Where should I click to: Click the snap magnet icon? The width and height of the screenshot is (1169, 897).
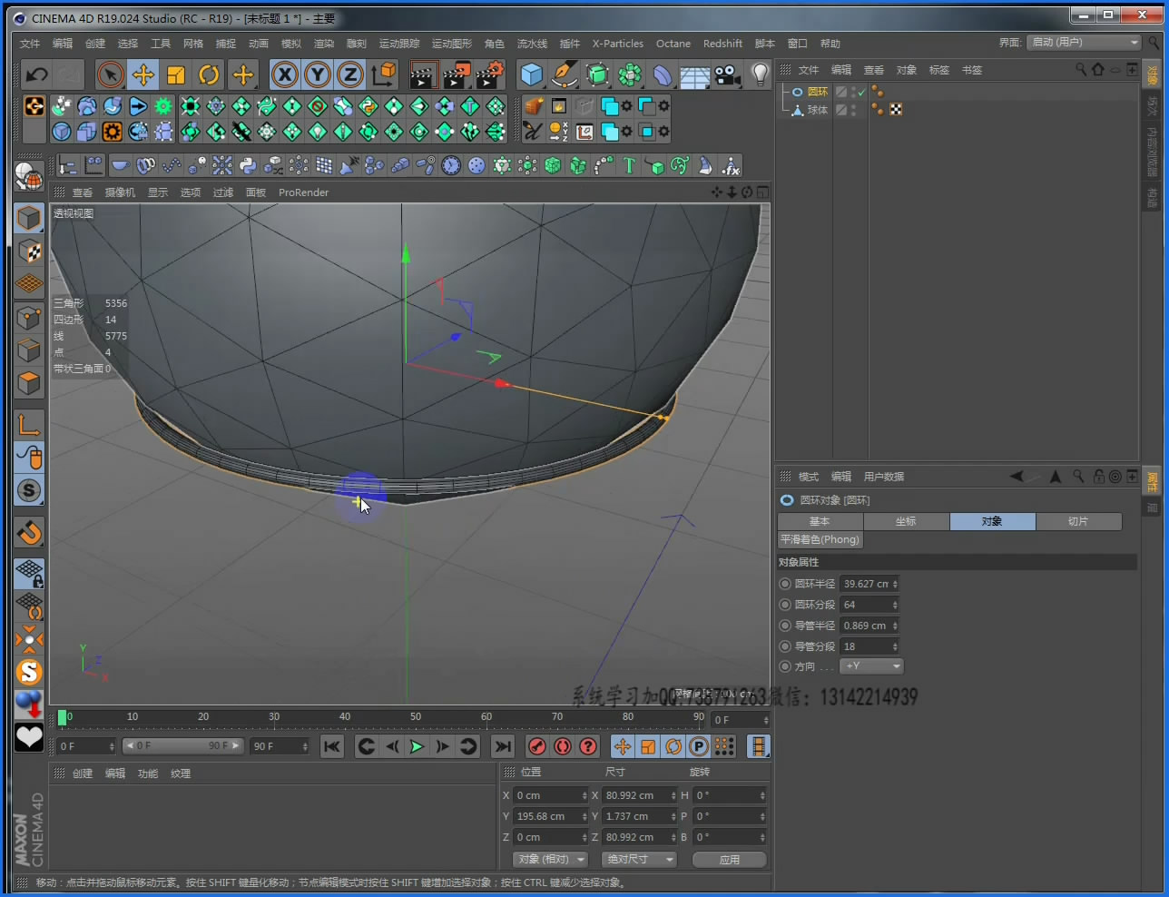tap(29, 532)
